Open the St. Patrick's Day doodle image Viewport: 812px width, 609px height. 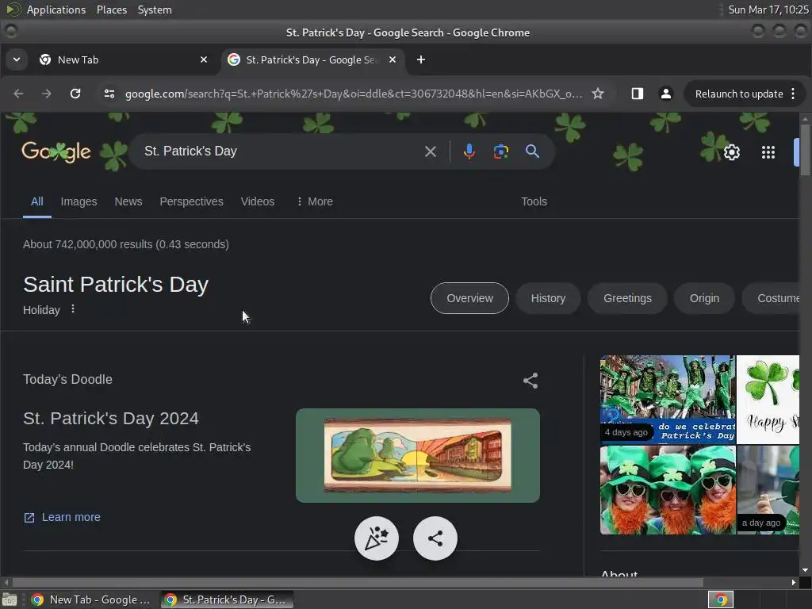(417, 455)
